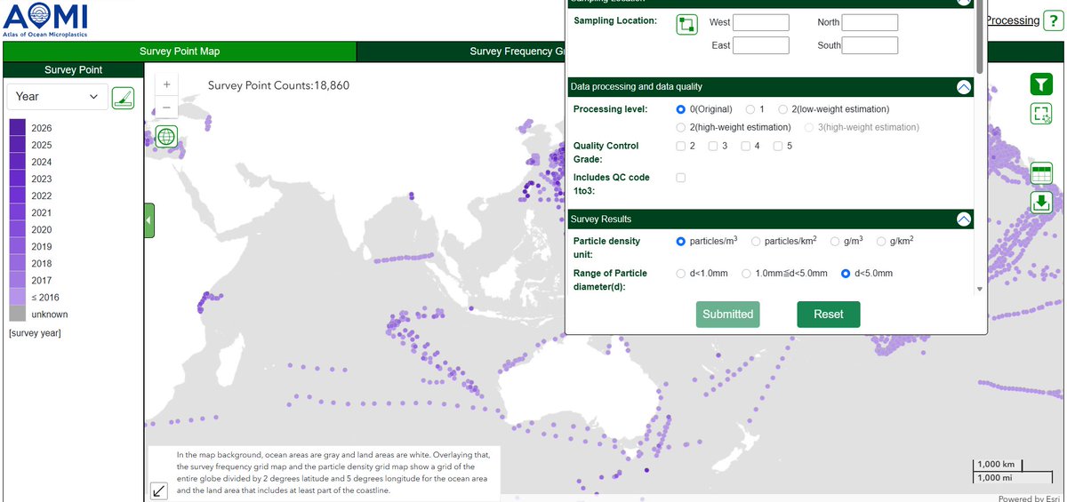Select d<1.0mm particle diameter range
Screen dimensions: 1067x502
(x=681, y=274)
